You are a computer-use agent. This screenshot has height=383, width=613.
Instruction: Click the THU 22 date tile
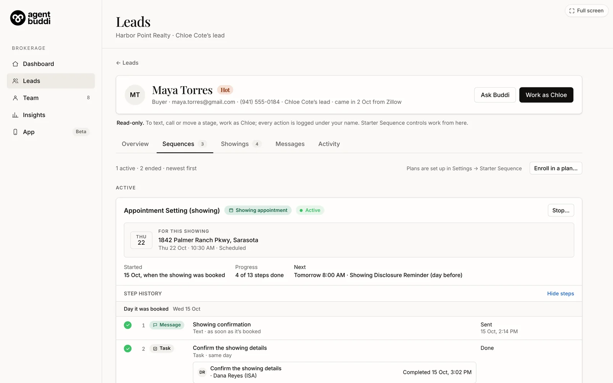pos(141,240)
